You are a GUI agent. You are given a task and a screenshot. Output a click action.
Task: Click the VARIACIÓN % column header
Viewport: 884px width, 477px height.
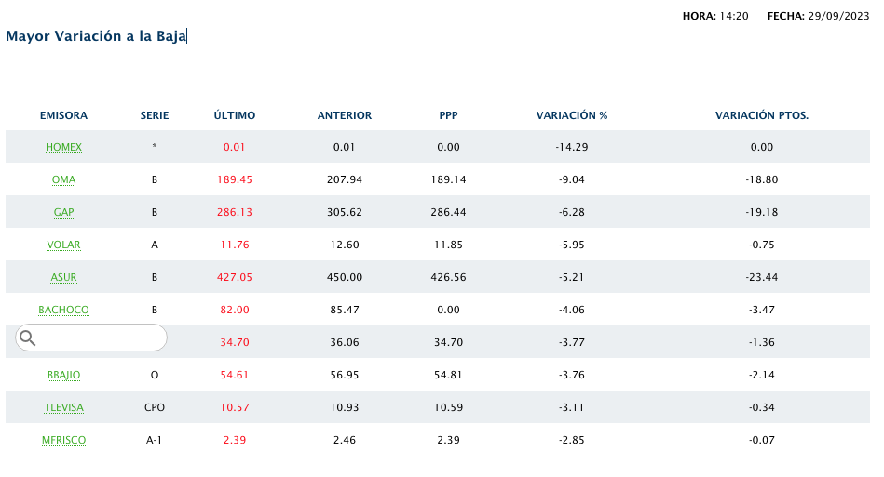tap(571, 115)
